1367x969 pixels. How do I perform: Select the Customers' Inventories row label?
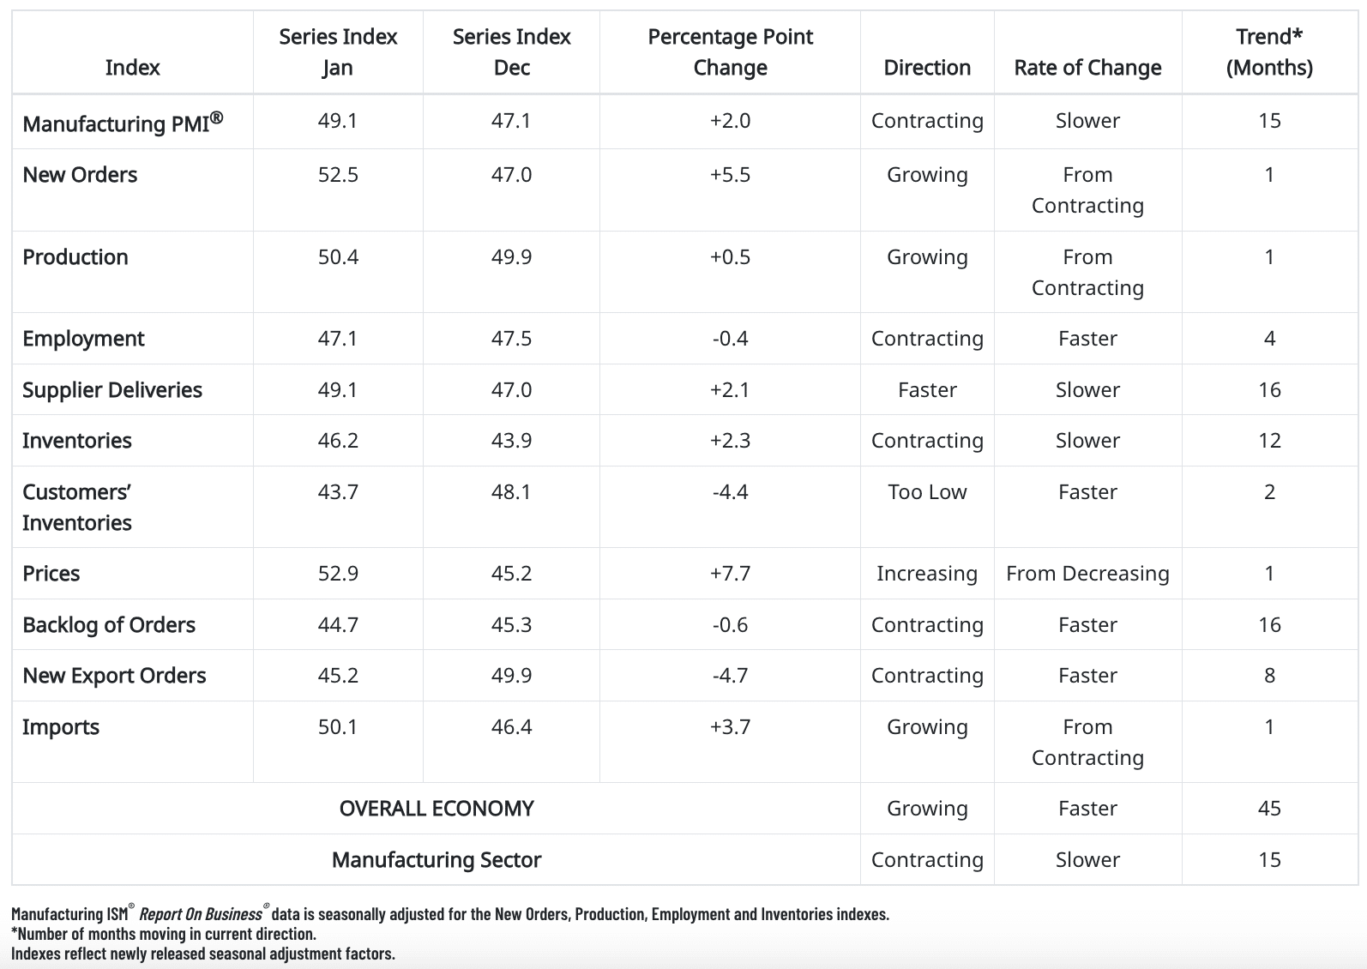[x=77, y=507]
